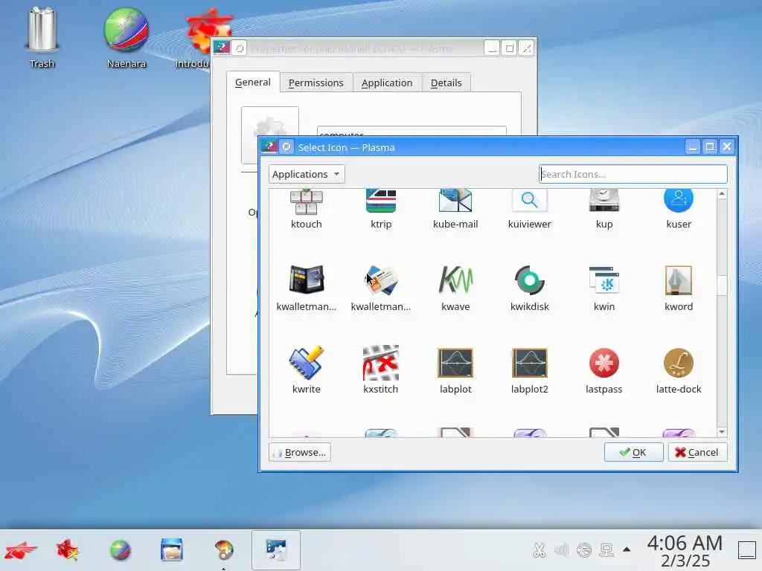Open the Details tab in Properties
This screenshot has height=571, width=762.
point(446,83)
